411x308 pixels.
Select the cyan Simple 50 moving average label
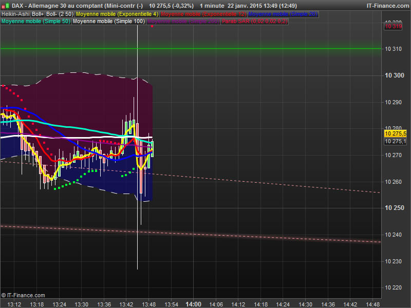(36, 21)
